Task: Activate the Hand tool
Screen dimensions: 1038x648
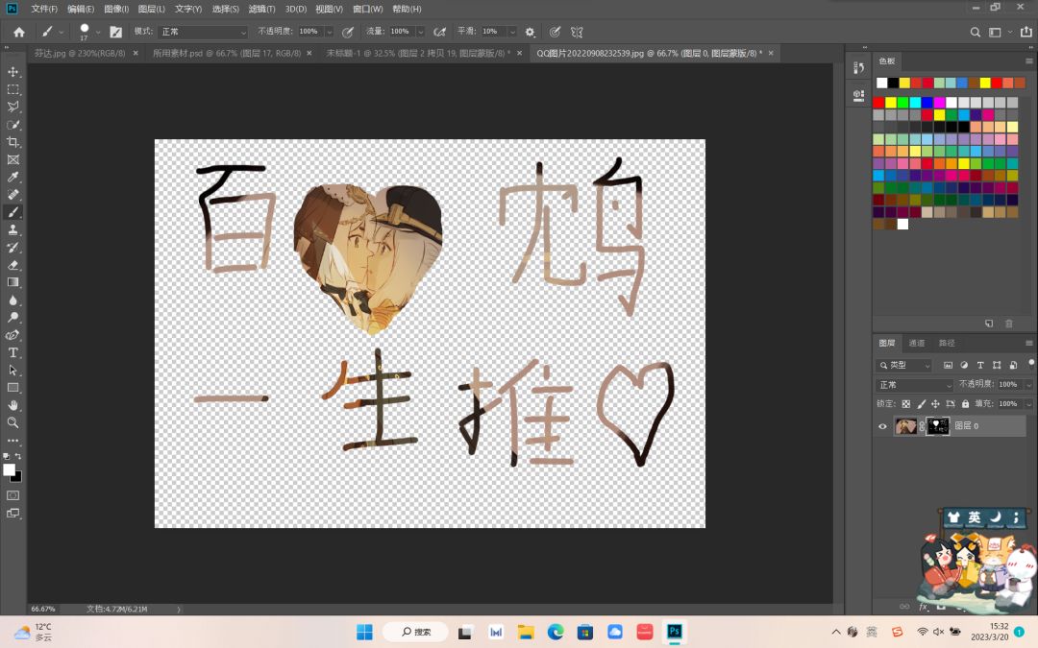Action: coord(13,405)
